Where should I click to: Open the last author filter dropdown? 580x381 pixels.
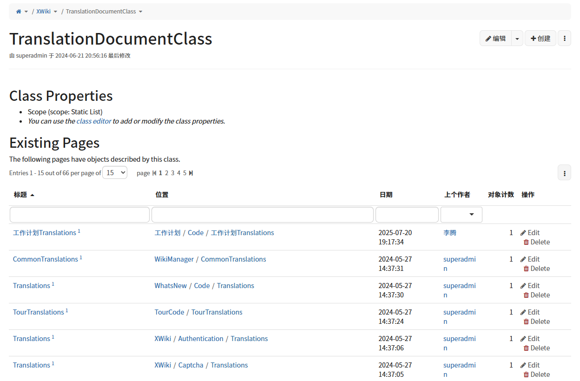[x=461, y=215]
